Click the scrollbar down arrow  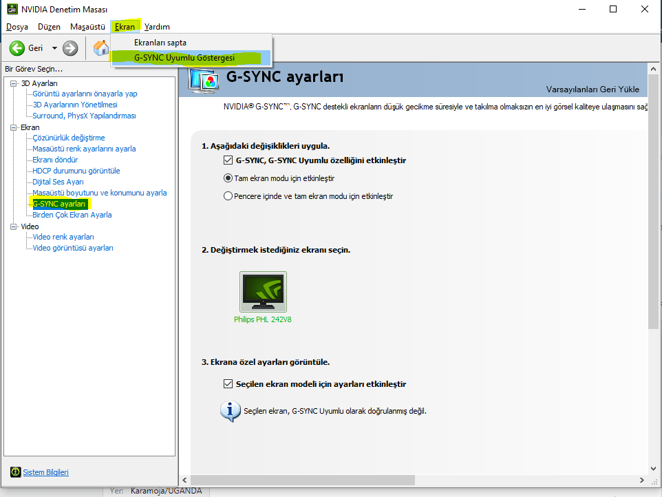(653, 469)
